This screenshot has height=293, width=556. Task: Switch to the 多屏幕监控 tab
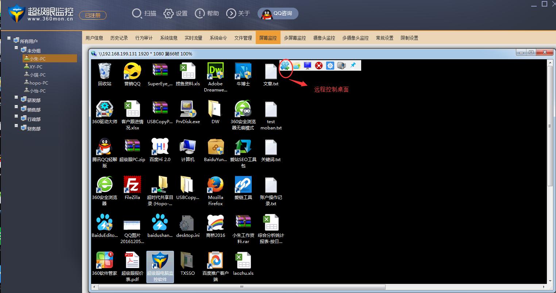pos(295,38)
